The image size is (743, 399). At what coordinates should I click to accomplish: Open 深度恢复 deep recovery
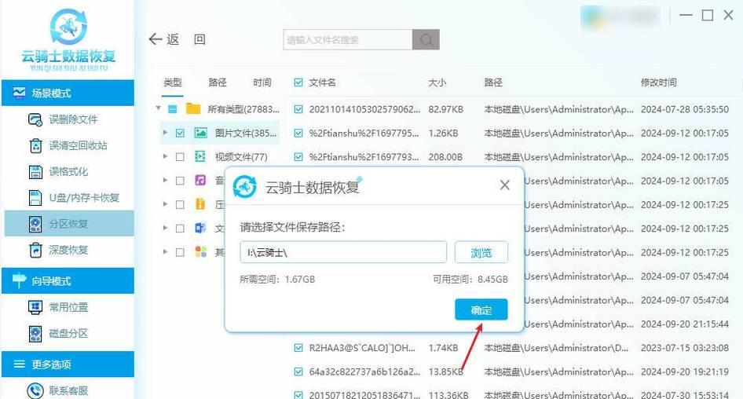[59, 250]
